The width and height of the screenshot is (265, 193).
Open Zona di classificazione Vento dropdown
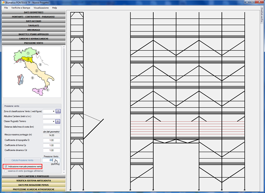click(53, 111)
